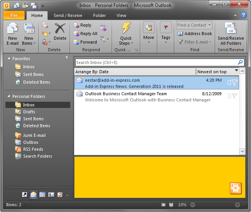This screenshot has width=251, height=212.
Task: Click the search magnifier icon
Action: 240,62
